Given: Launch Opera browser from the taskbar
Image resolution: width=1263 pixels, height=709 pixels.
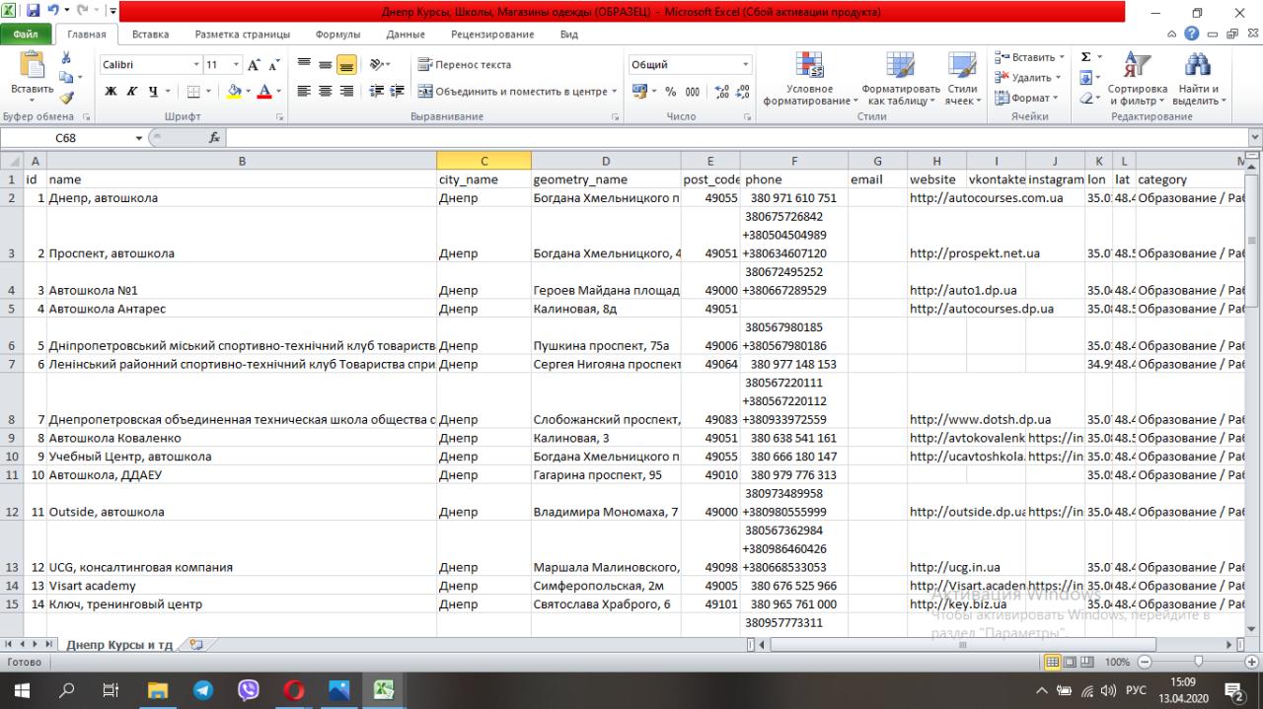Looking at the screenshot, I should click(294, 690).
